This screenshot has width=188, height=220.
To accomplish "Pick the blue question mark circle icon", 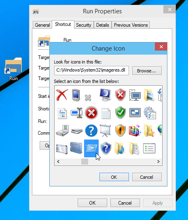I will [91, 131].
